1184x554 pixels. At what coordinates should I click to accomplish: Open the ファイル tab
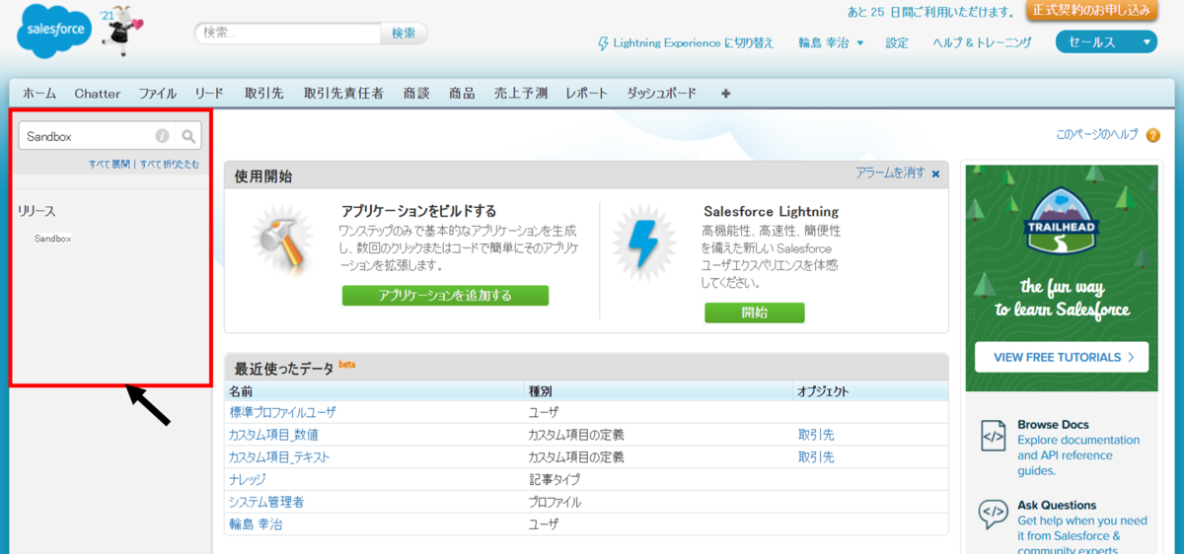pos(157,94)
